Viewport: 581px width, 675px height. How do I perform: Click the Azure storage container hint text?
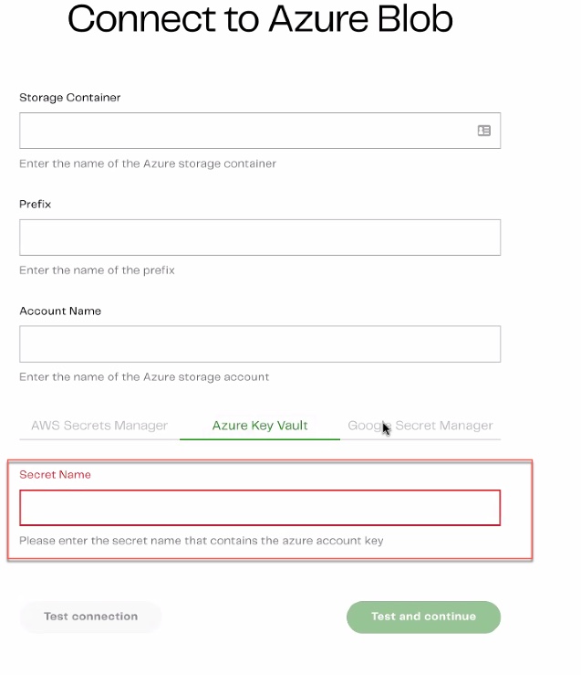(148, 163)
